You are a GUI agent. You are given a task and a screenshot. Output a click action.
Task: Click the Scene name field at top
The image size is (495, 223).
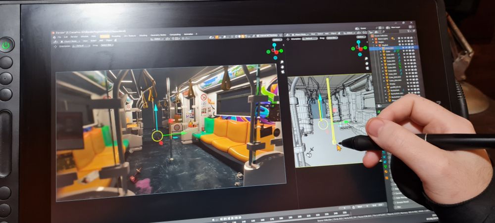point(363,28)
